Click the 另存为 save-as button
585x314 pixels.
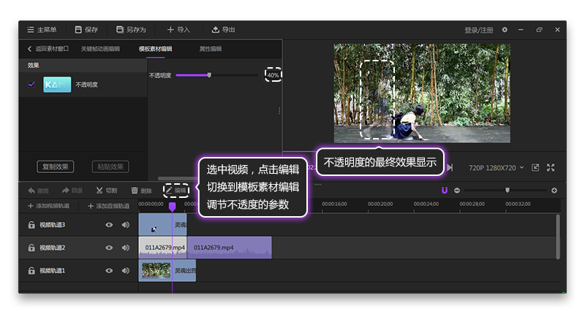pos(131,30)
